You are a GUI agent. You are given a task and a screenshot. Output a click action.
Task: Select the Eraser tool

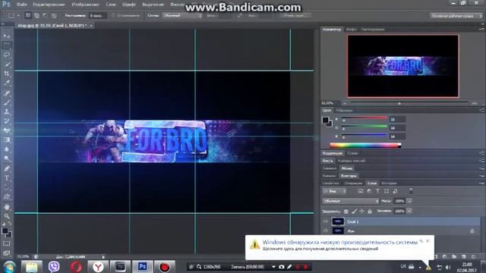coord(7,130)
